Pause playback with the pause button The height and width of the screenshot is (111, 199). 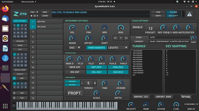pyautogui.click(x=35, y=16)
